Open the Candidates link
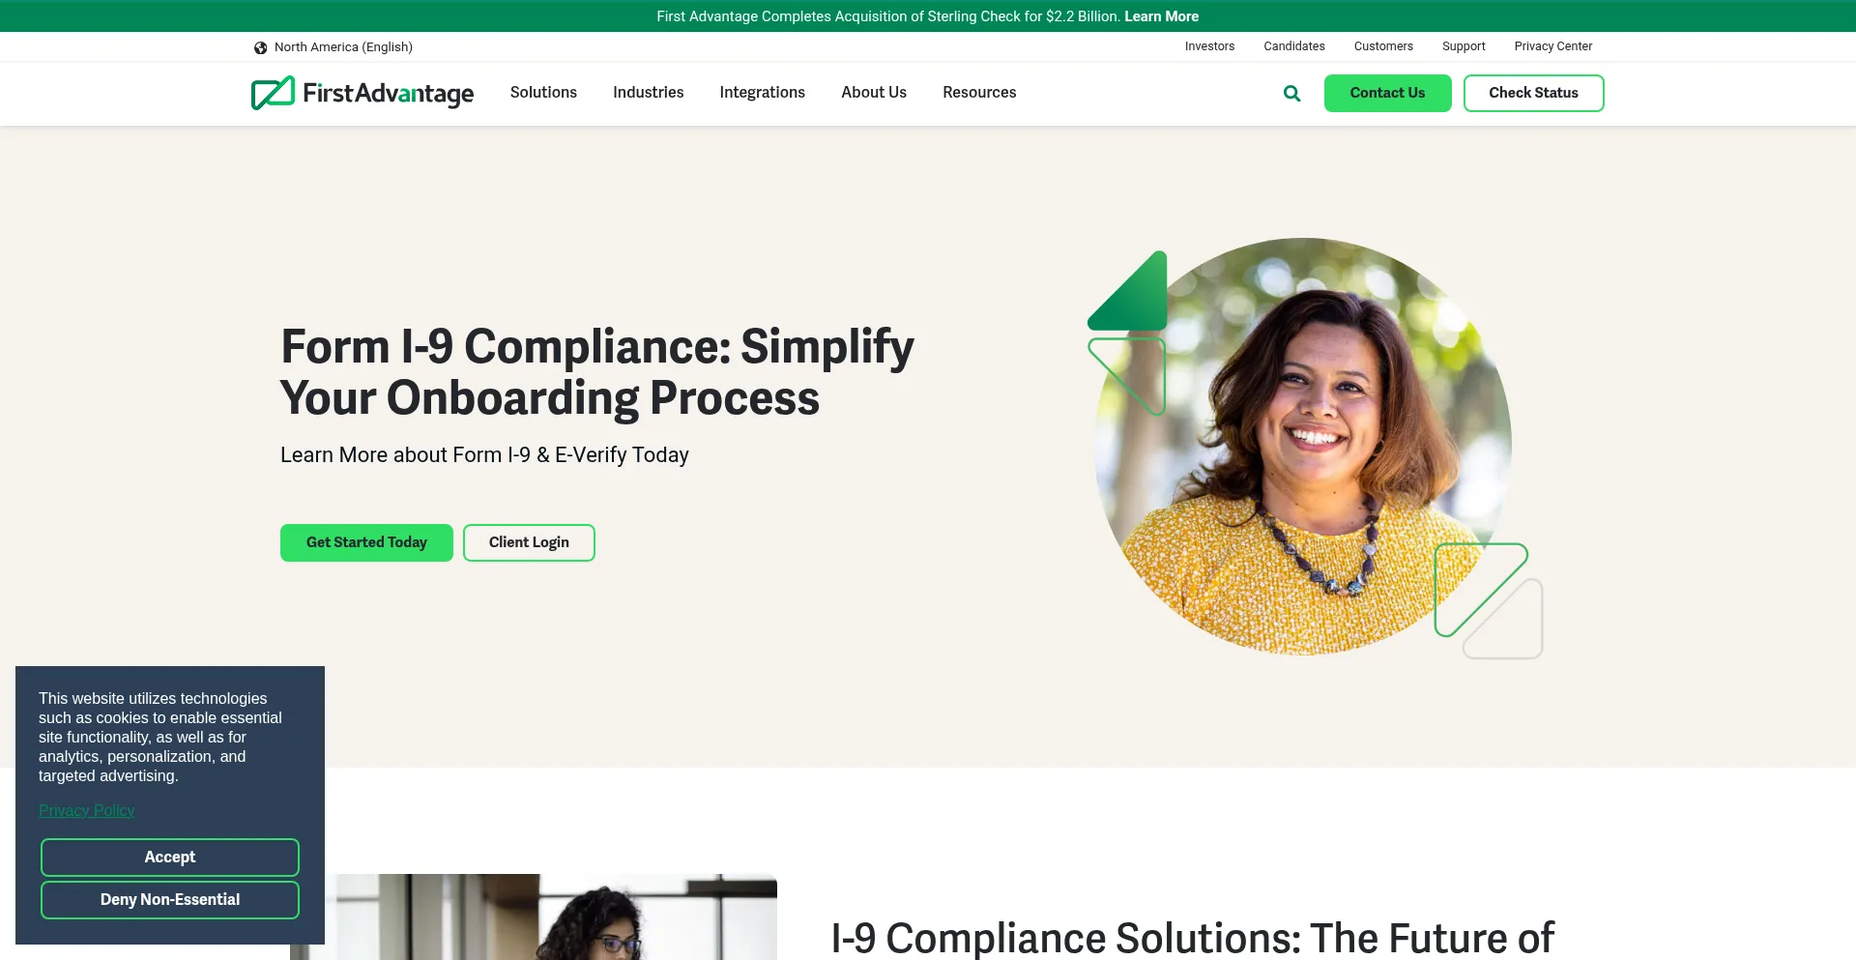Screen dimensions: 1856x960 coord(1293,46)
